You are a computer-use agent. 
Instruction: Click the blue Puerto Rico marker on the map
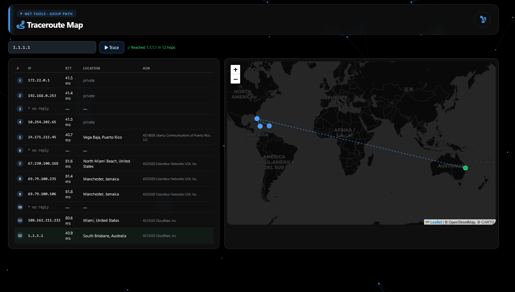(x=269, y=126)
